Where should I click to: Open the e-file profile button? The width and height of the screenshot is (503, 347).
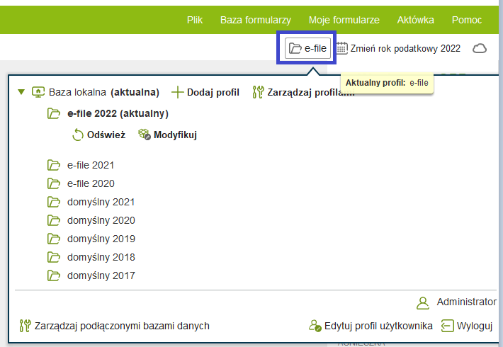[x=307, y=48]
